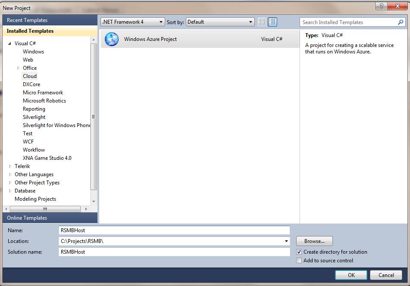Select the Other Project Types label
Image resolution: width=410 pixels, height=286 pixels.
pos(37,183)
